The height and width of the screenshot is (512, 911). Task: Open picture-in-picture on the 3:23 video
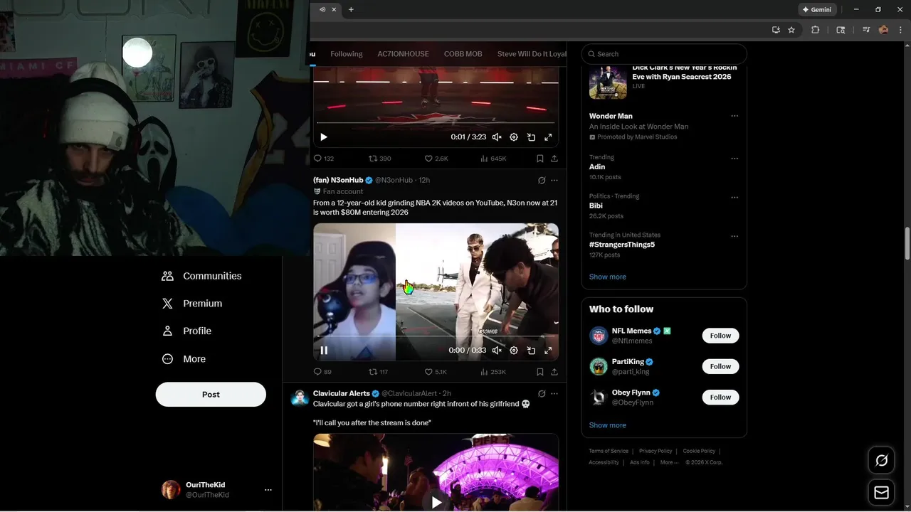click(531, 137)
